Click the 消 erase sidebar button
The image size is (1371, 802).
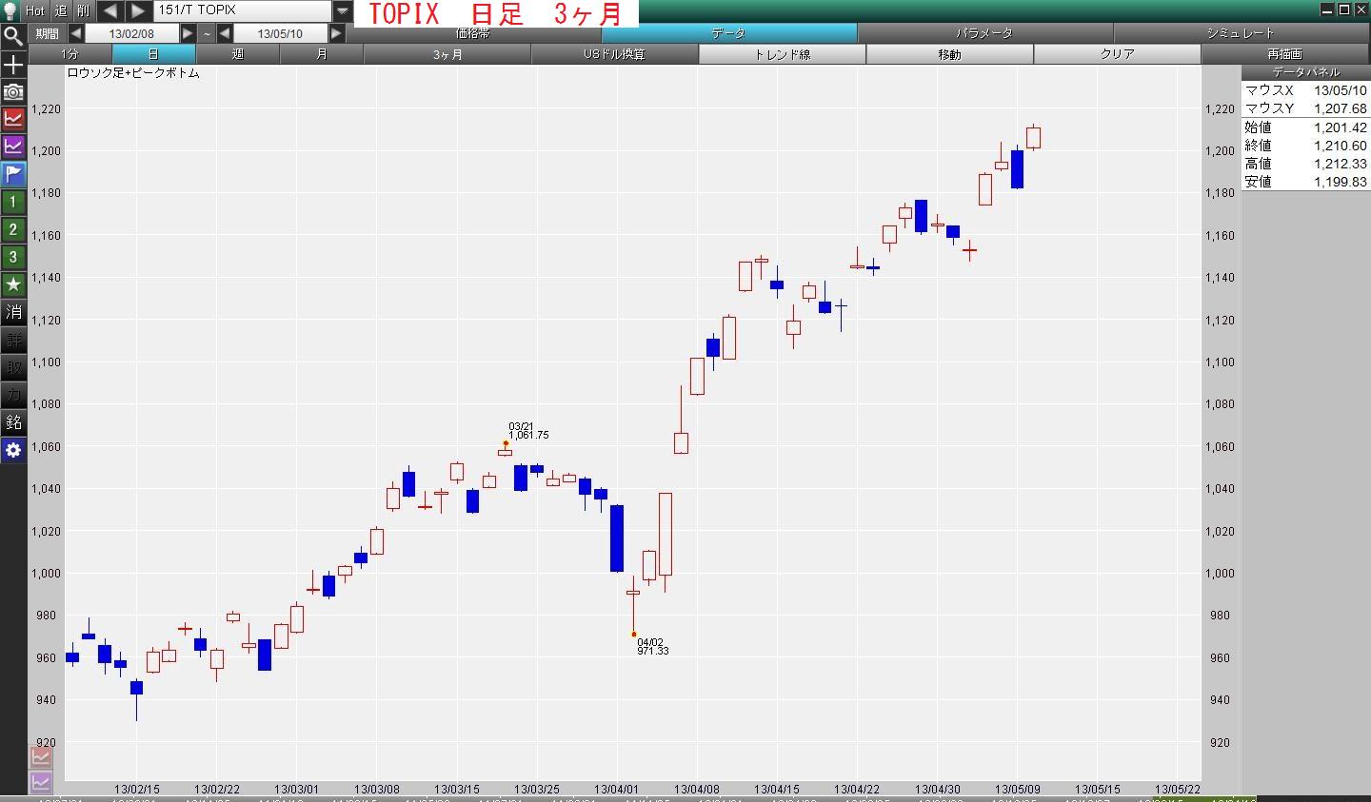[13, 312]
